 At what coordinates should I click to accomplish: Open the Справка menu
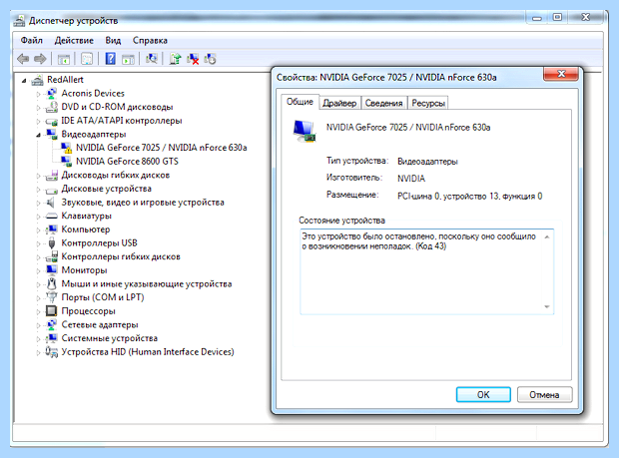point(150,40)
